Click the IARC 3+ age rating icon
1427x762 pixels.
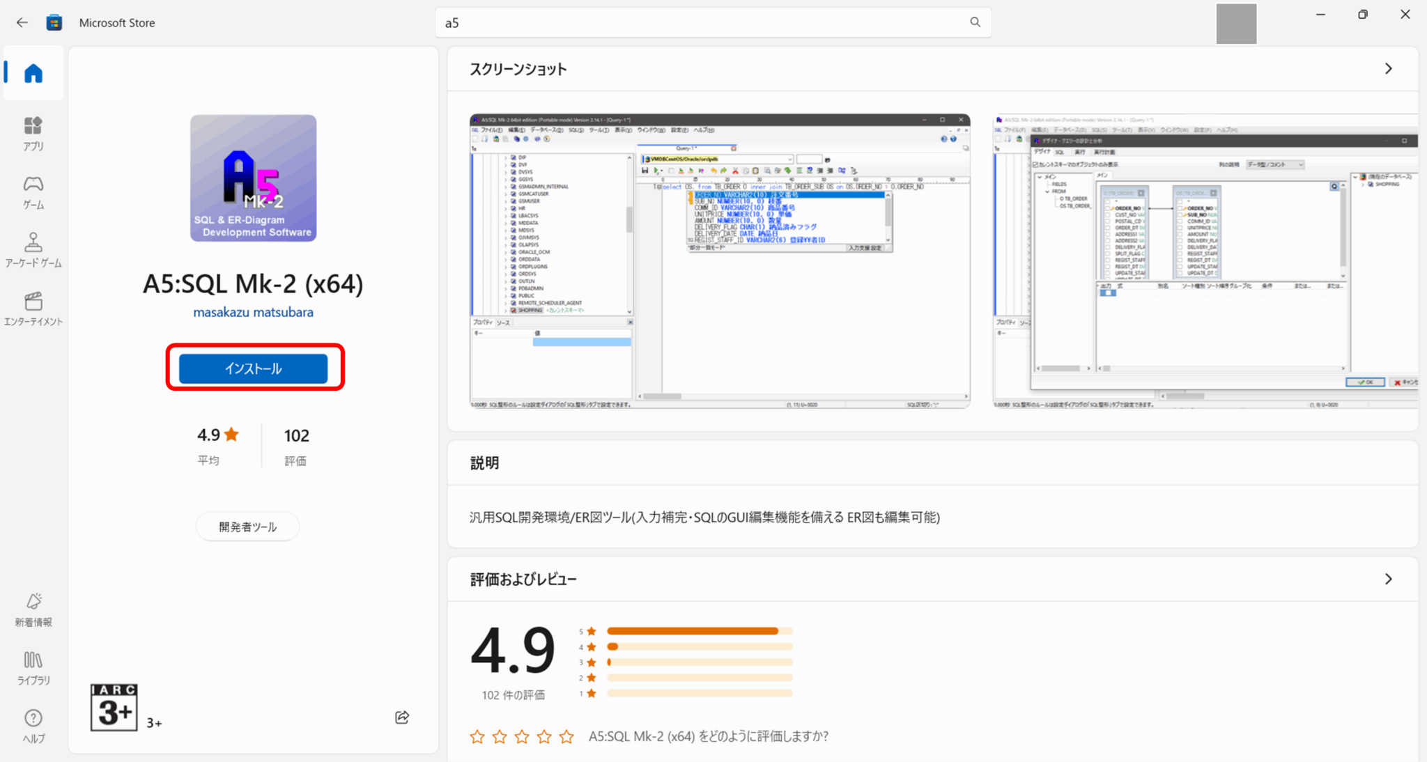coord(114,708)
